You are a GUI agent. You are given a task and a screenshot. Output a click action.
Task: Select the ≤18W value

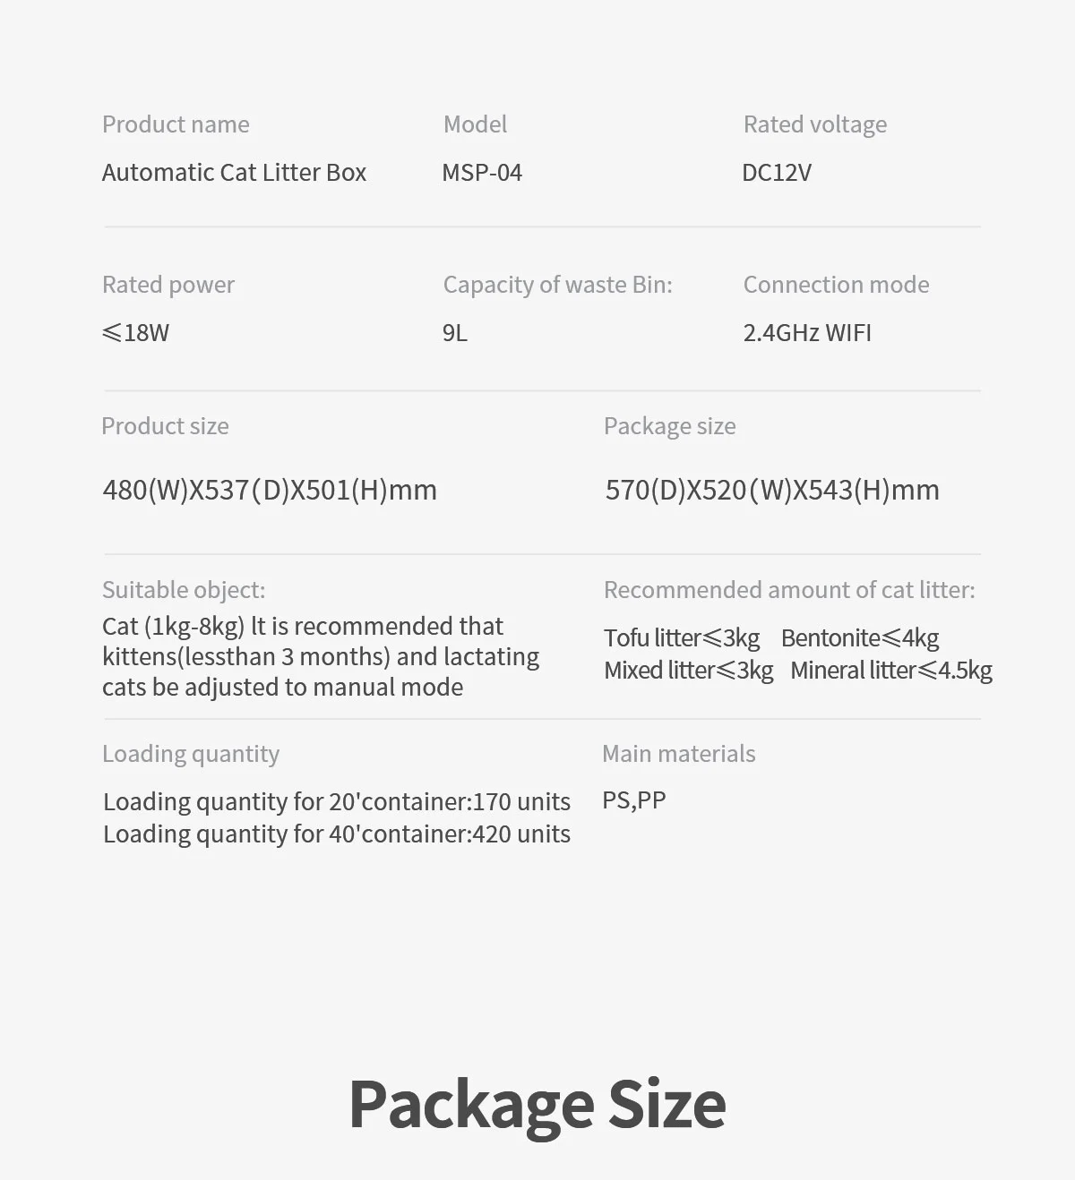[136, 332]
